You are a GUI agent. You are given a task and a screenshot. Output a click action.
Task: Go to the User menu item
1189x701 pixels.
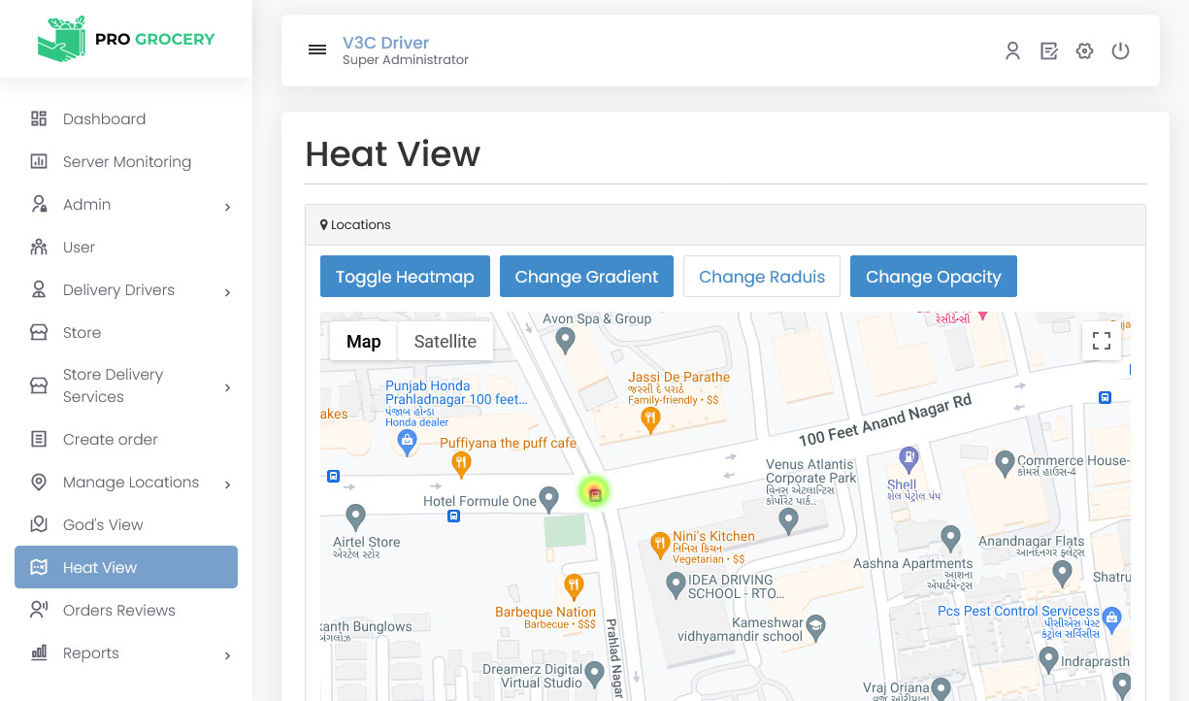[126, 247]
